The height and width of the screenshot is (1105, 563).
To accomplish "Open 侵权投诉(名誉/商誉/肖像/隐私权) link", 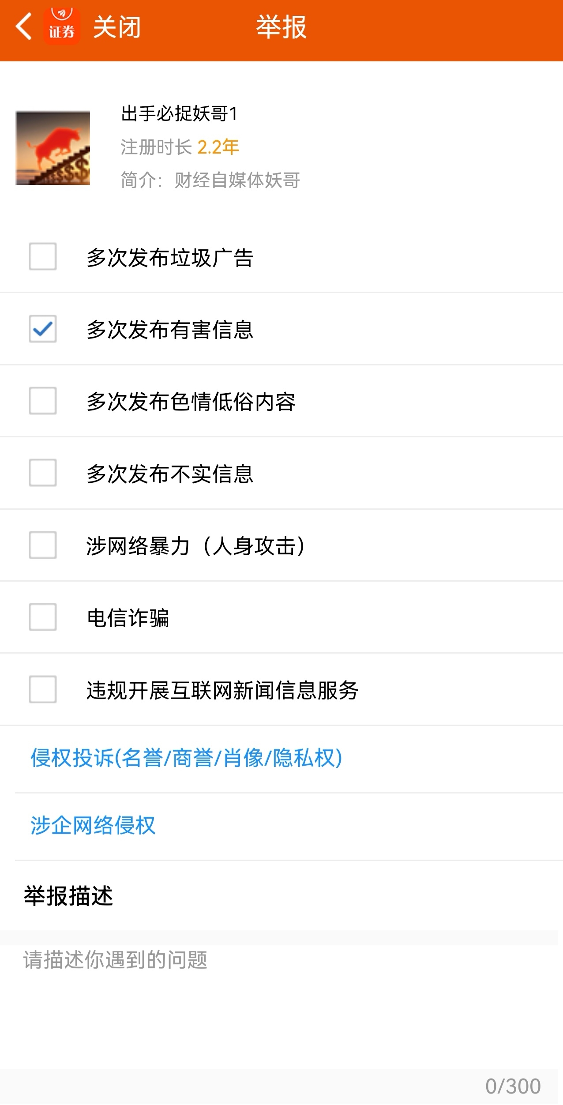I will [x=186, y=758].
